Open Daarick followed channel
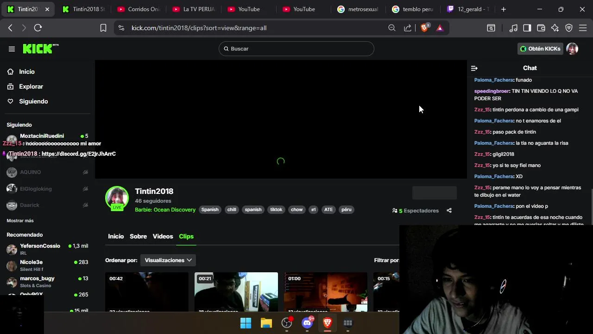Screen dimensions: 593x334 pyautogui.click(x=47, y=205)
